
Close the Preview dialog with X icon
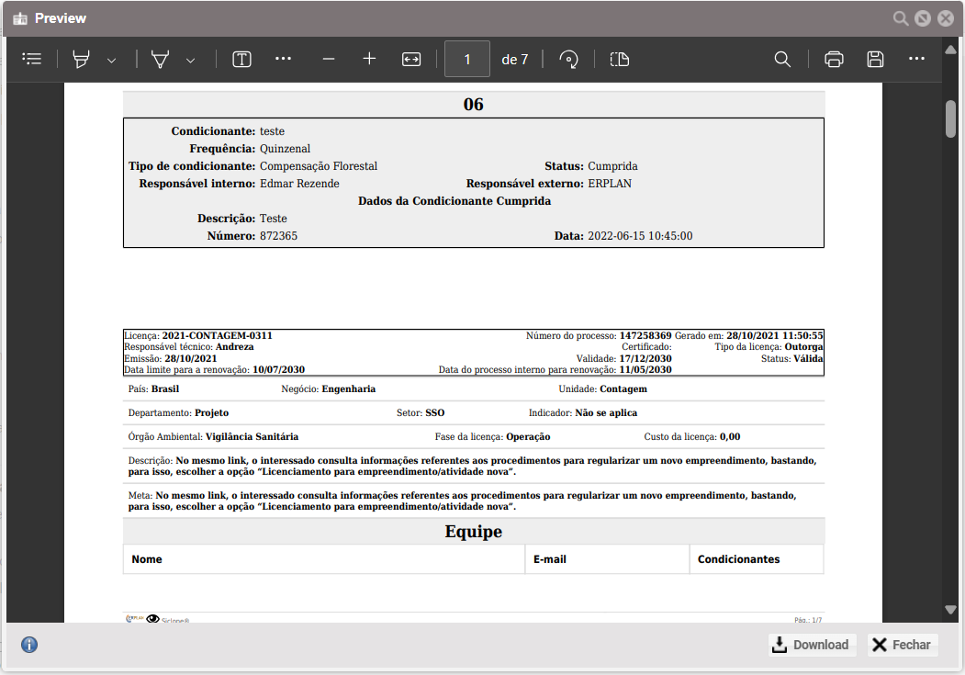tap(946, 18)
